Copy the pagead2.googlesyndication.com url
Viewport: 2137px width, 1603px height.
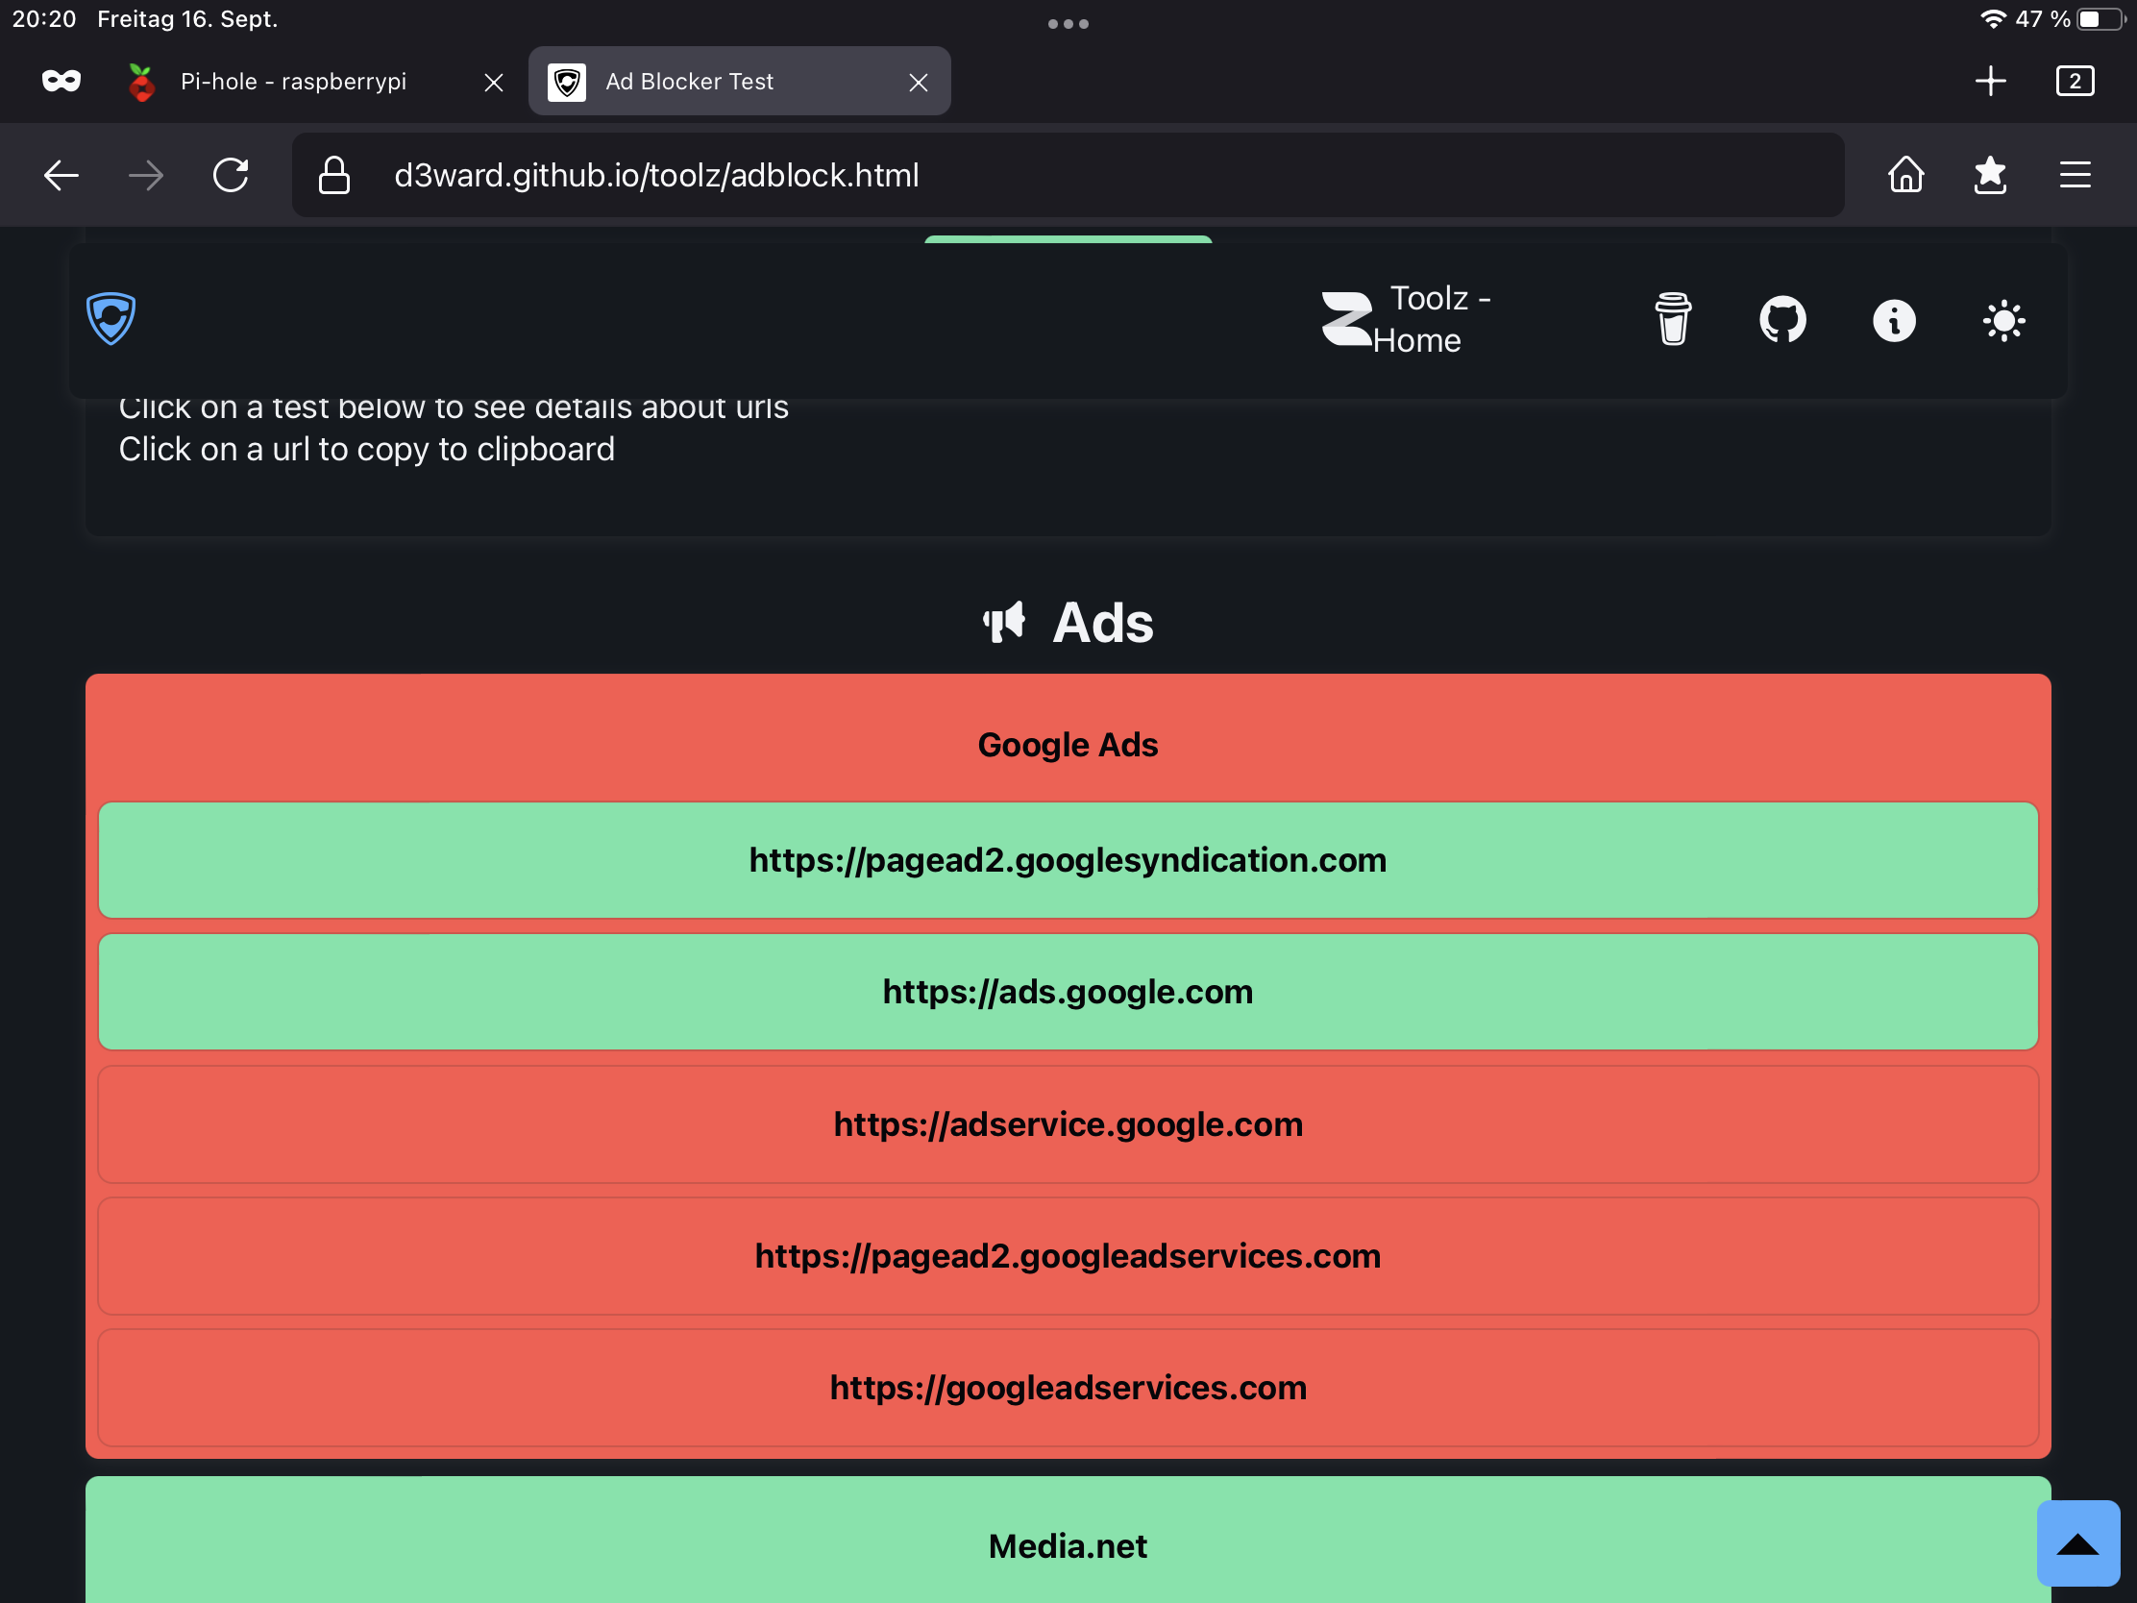1068,860
